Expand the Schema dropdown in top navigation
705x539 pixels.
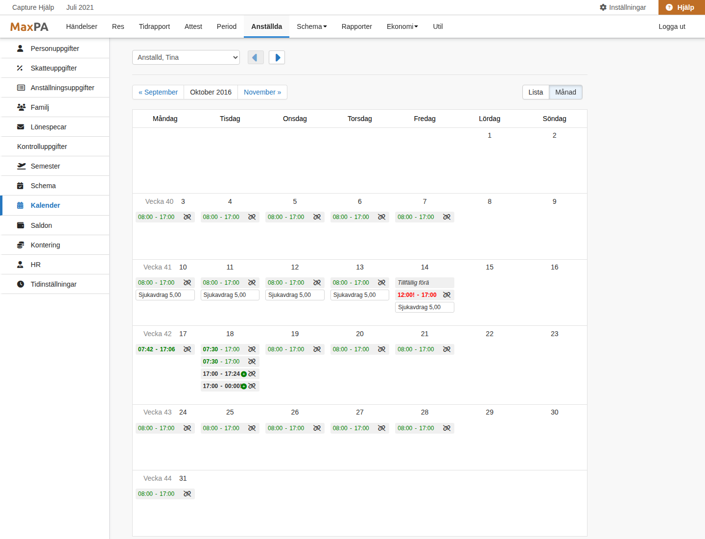coord(312,26)
